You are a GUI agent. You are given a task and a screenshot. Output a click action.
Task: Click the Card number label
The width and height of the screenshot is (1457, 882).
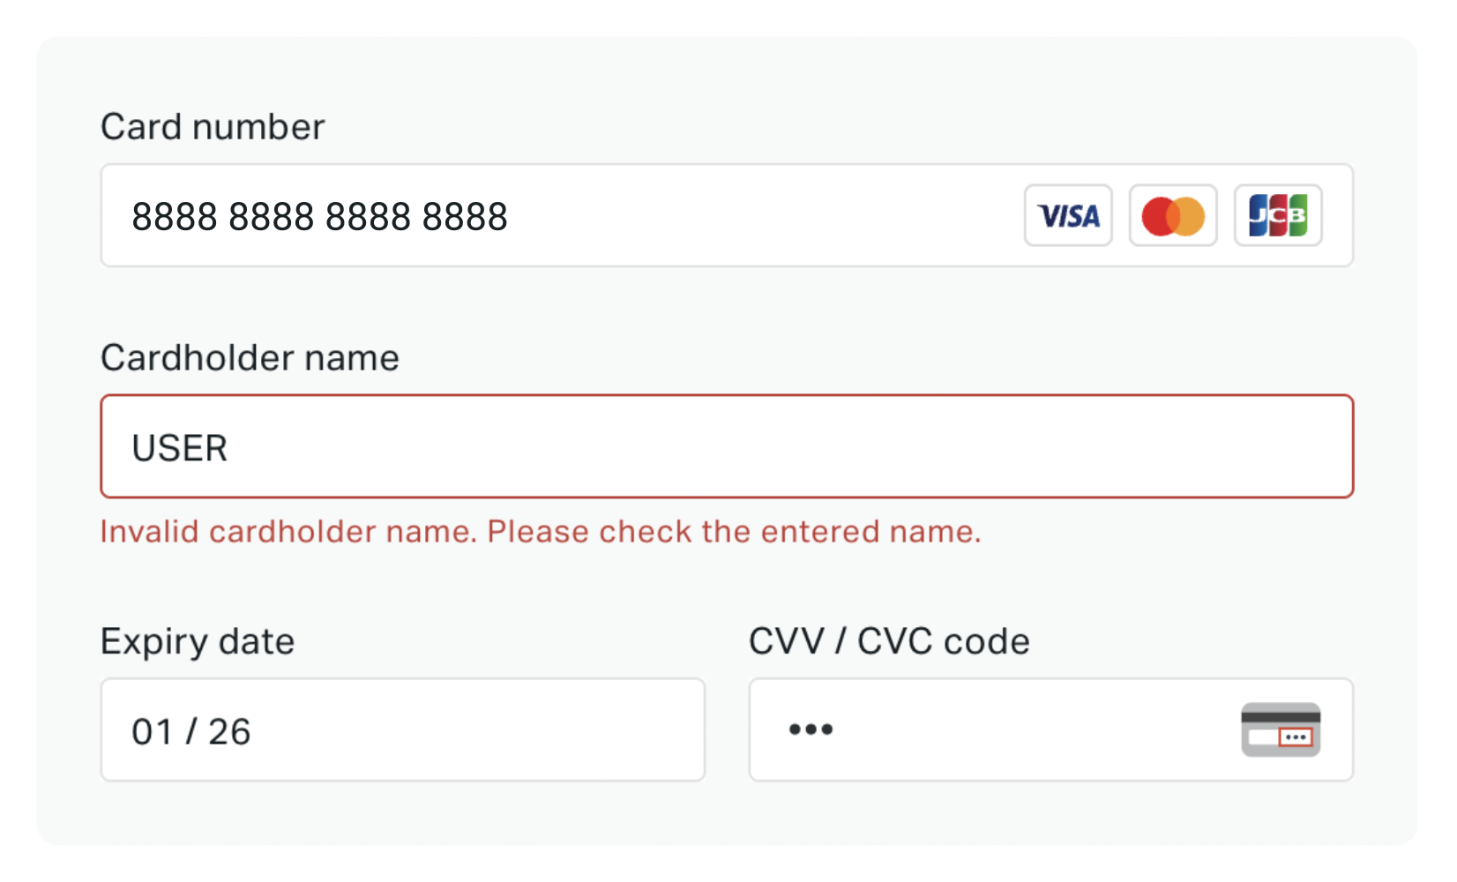[x=213, y=126]
